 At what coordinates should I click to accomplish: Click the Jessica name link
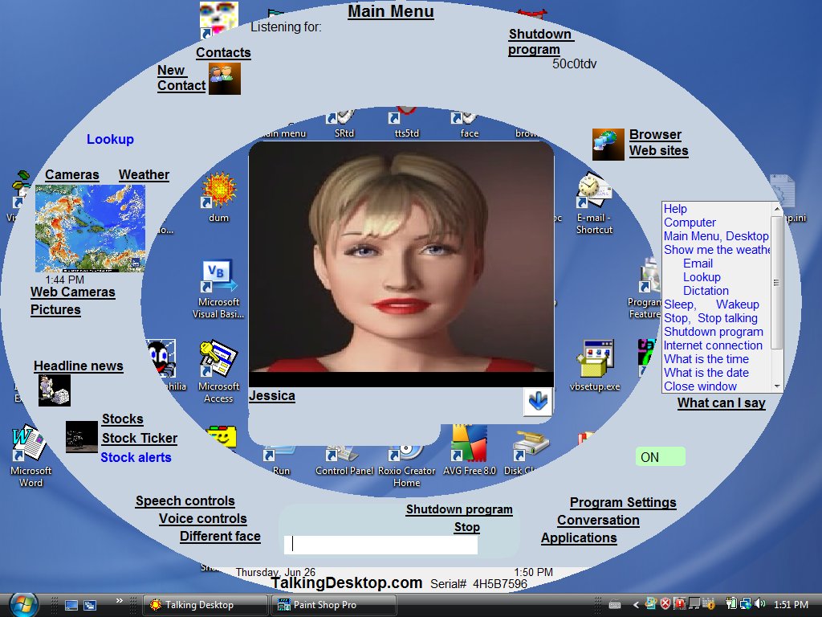pyautogui.click(x=271, y=395)
